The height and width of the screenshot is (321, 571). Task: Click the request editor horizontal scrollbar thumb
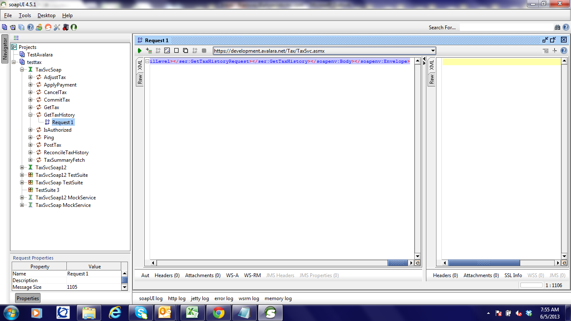(x=397, y=263)
